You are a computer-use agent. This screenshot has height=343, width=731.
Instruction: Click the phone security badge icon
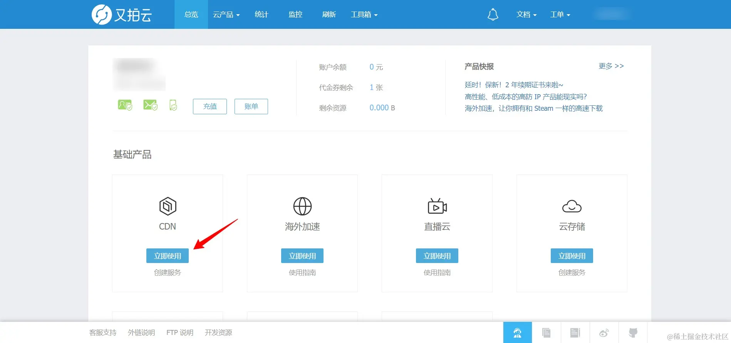point(173,105)
